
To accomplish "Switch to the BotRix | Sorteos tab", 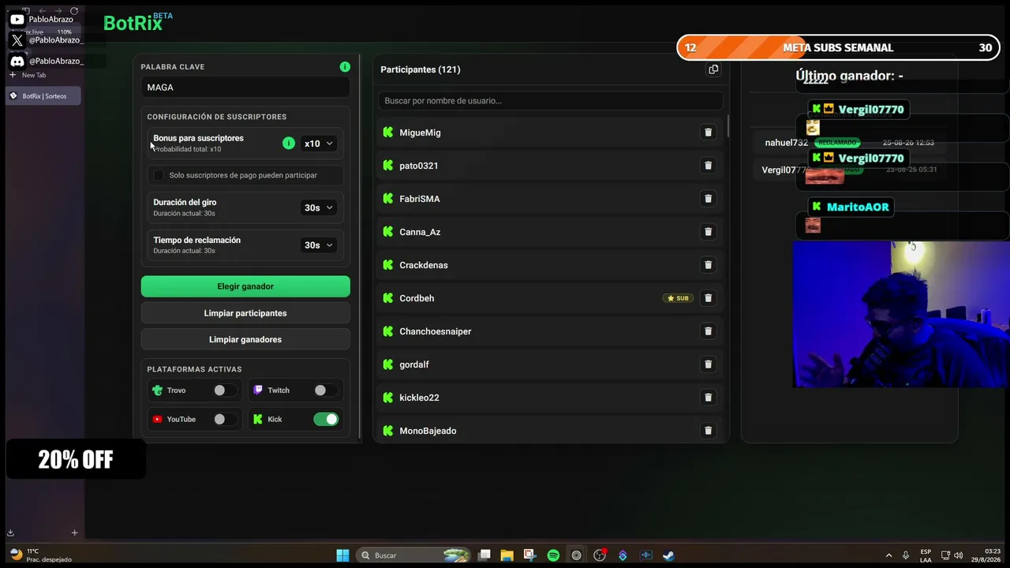I will click(x=43, y=96).
